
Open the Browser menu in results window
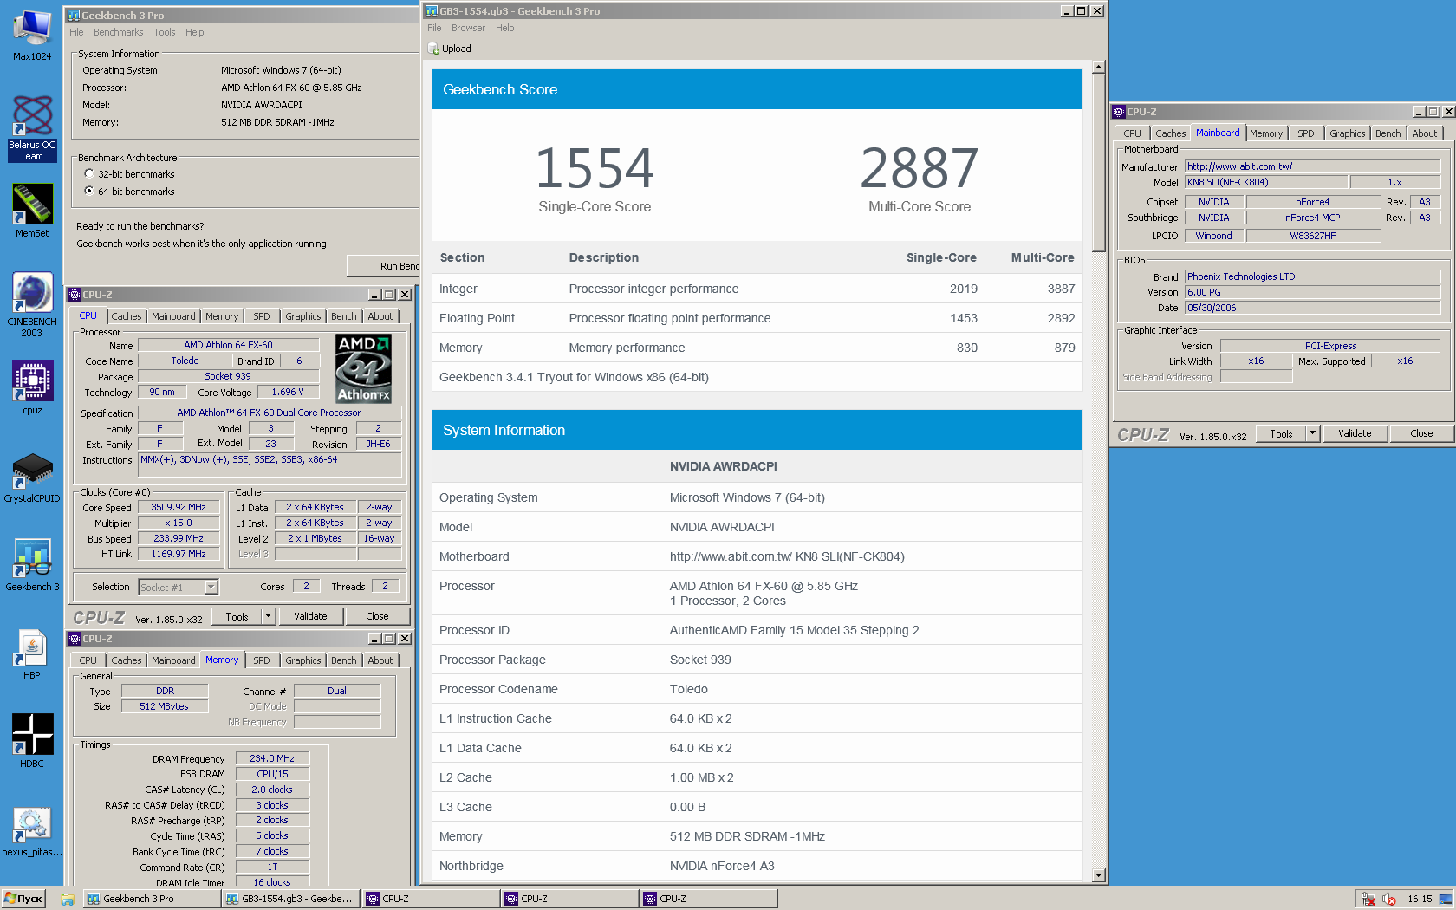[x=468, y=29]
